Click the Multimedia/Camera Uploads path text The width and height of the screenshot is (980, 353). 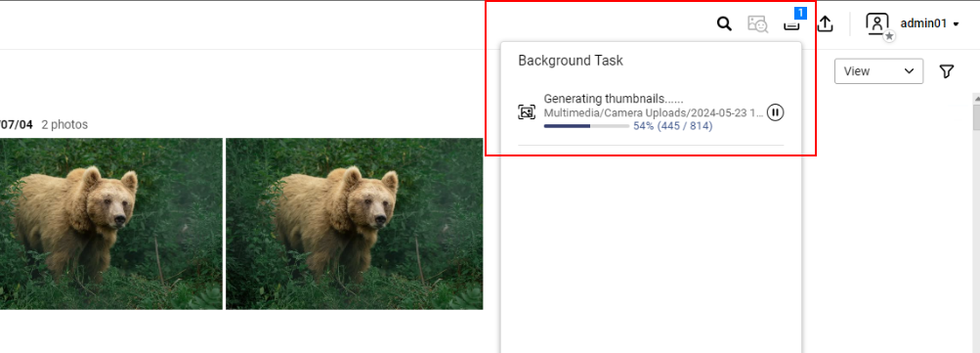654,113
